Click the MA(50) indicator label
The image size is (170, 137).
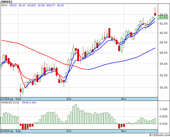31,6
